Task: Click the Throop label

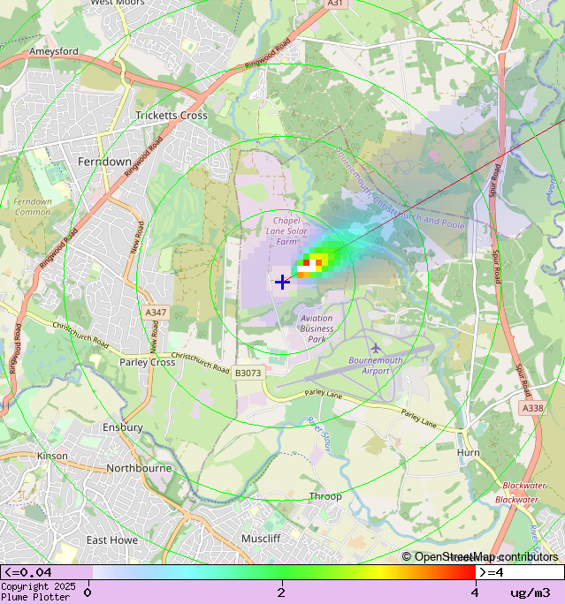Action: click(x=325, y=496)
